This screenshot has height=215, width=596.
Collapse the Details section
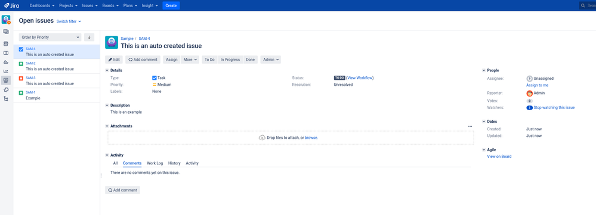tap(107, 70)
